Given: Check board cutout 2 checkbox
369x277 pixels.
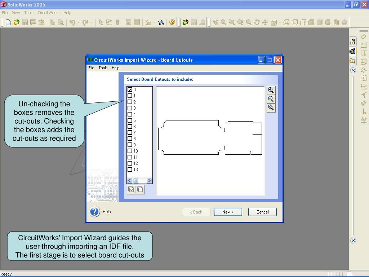Looking at the screenshot, I should pyautogui.click(x=130, y=102).
